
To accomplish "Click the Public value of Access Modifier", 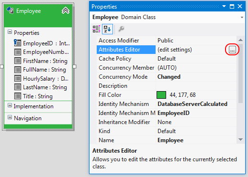I will coord(165,41).
